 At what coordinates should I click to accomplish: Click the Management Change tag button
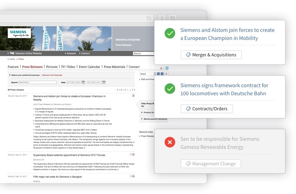click(x=211, y=164)
